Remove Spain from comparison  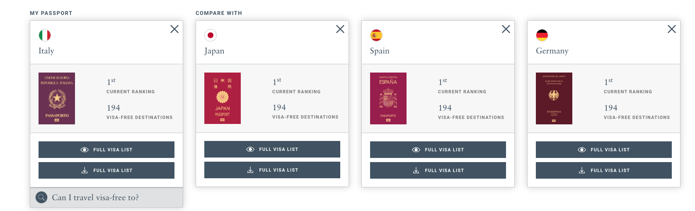[x=506, y=29]
